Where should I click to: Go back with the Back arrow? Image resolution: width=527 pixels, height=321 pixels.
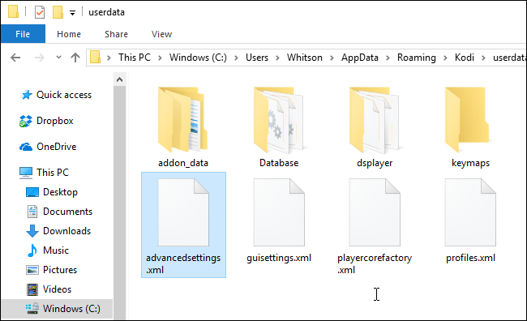pos(15,58)
